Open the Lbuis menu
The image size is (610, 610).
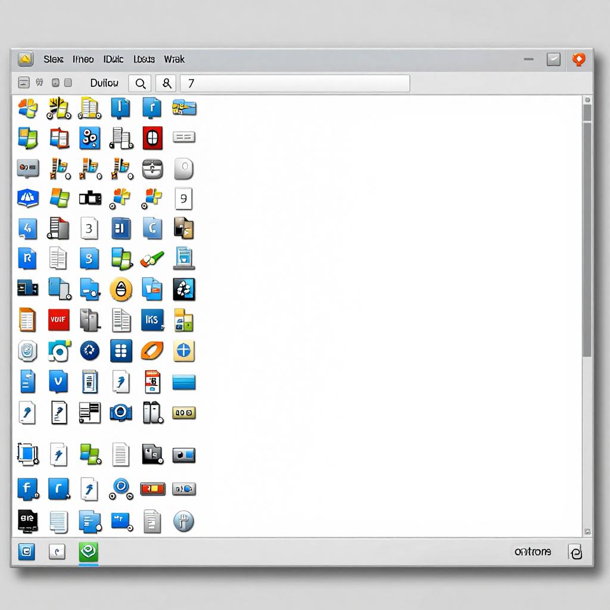pos(144,59)
